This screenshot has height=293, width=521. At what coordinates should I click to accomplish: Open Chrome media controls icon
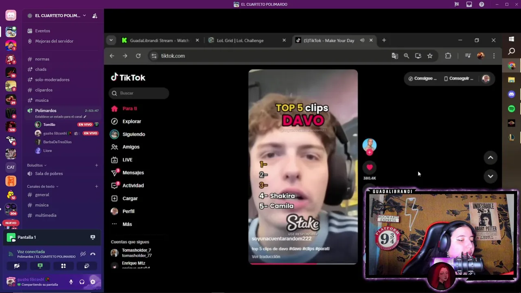click(x=468, y=56)
